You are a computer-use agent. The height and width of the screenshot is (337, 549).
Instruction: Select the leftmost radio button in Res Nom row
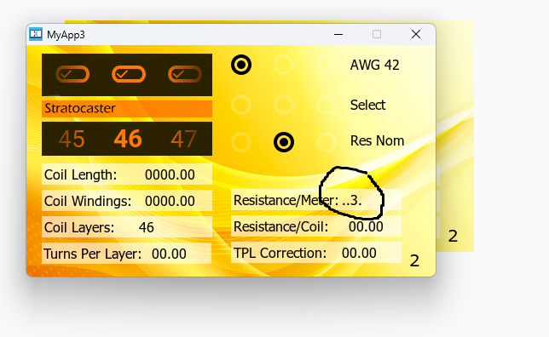tap(241, 142)
